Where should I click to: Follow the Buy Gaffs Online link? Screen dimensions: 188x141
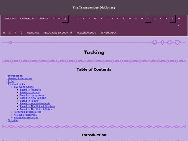(24, 87)
